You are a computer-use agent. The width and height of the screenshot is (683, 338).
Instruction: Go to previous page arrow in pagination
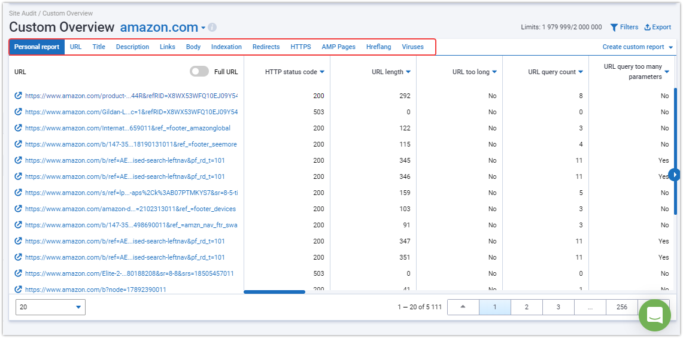(463, 307)
